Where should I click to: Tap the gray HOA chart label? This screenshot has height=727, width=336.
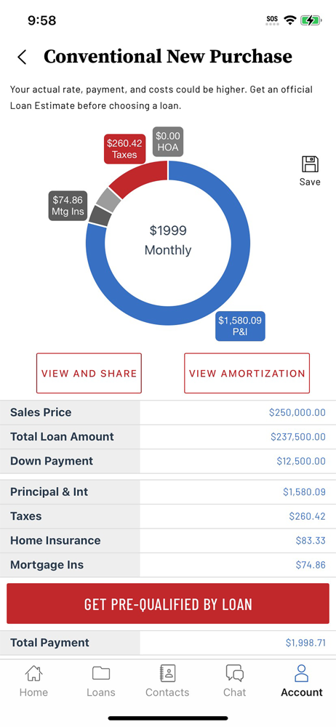[168, 142]
